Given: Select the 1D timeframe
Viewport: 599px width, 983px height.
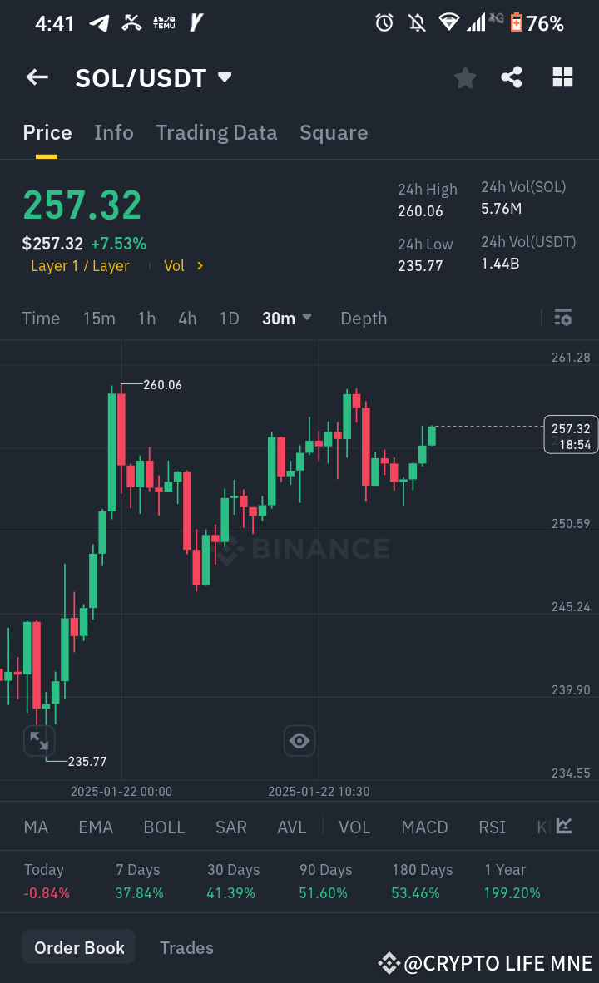Looking at the screenshot, I should tap(229, 318).
